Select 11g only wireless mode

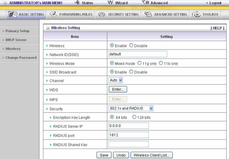tap(139, 63)
